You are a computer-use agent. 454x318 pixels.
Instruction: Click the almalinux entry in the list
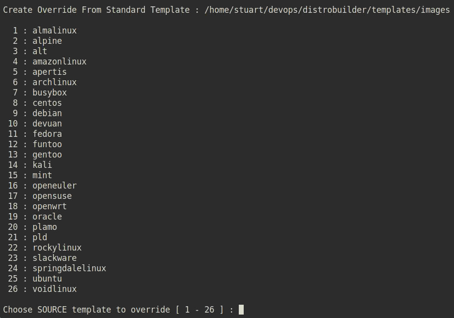[55, 31]
